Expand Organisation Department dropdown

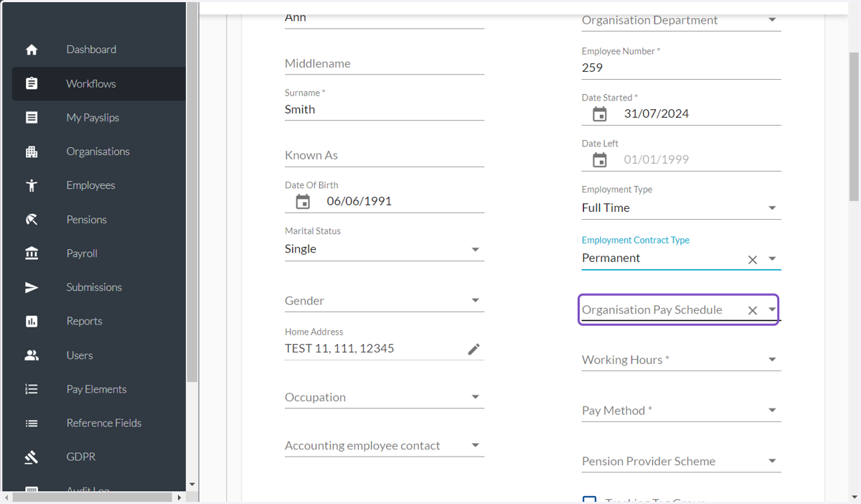[x=772, y=20]
